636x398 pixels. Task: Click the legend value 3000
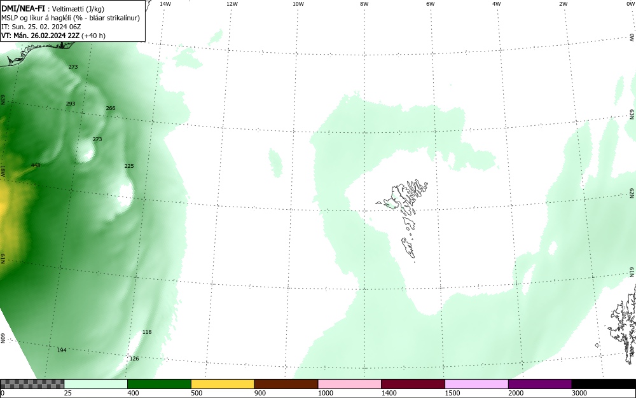click(579, 393)
